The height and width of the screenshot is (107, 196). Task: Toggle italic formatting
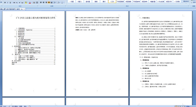tap(8, 3)
